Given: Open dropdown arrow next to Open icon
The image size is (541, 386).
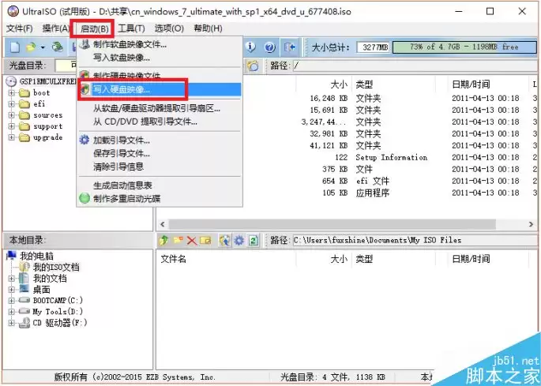Looking at the screenshot, I should point(43,47).
